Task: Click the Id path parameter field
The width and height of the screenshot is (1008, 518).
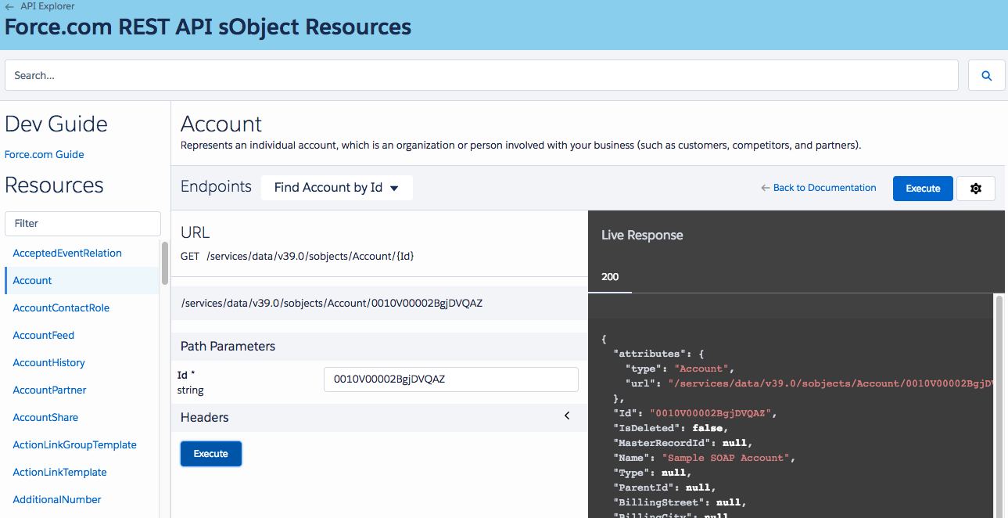Action: [450, 380]
